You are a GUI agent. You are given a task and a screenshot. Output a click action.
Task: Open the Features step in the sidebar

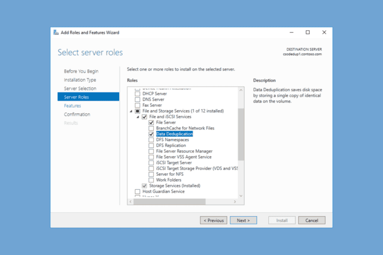(x=72, y=106)
